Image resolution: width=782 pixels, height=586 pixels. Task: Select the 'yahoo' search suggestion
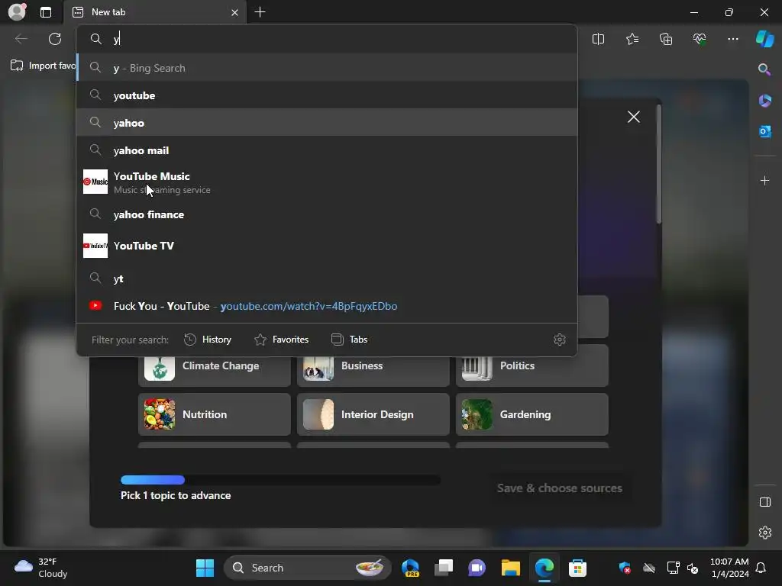point(327,123)
